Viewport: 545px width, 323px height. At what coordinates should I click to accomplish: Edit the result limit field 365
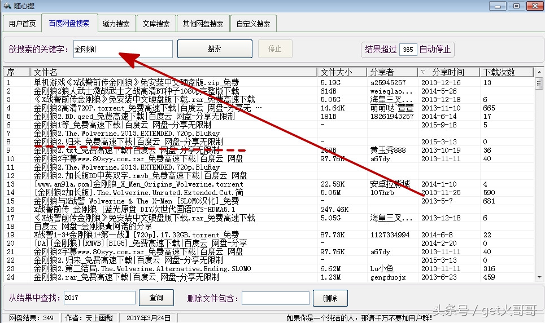408,50
